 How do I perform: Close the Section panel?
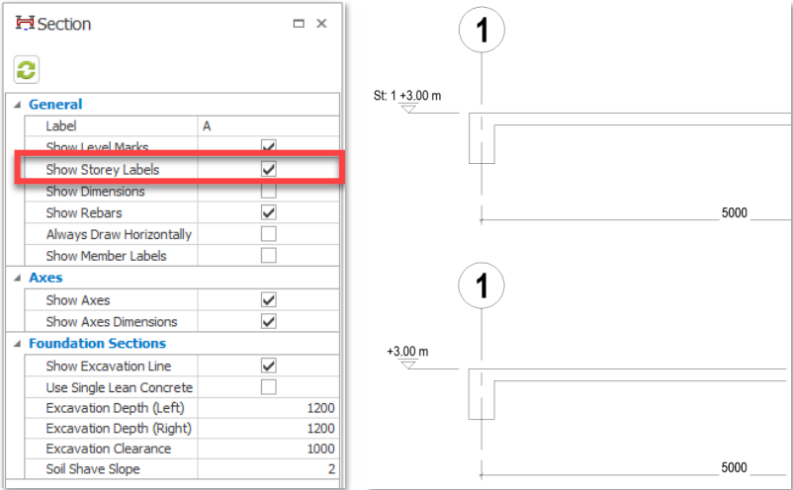click(321, 23)
